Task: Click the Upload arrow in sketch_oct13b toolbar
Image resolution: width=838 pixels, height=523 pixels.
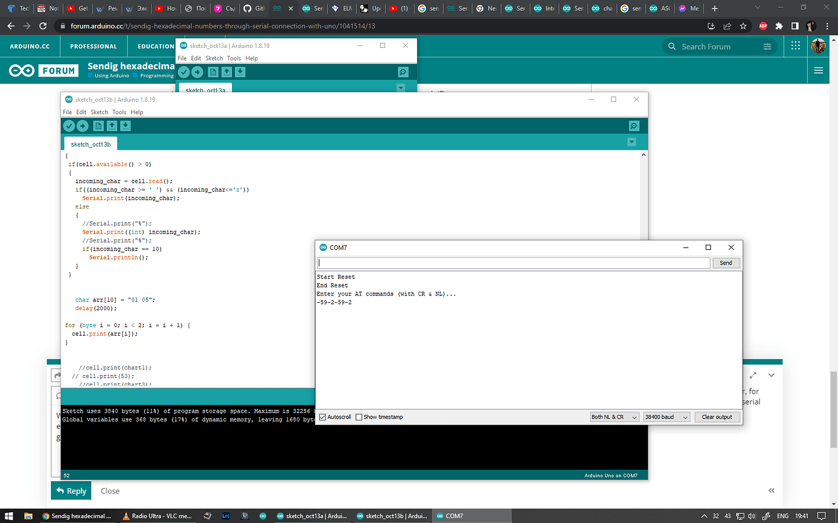Action: pos(83,126)
